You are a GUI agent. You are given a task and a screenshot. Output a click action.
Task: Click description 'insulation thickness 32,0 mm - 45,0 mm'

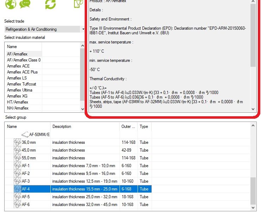[85, 204]
